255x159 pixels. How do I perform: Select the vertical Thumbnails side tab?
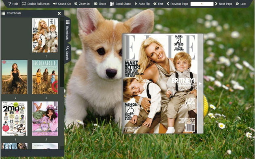(x=68, y=30)
